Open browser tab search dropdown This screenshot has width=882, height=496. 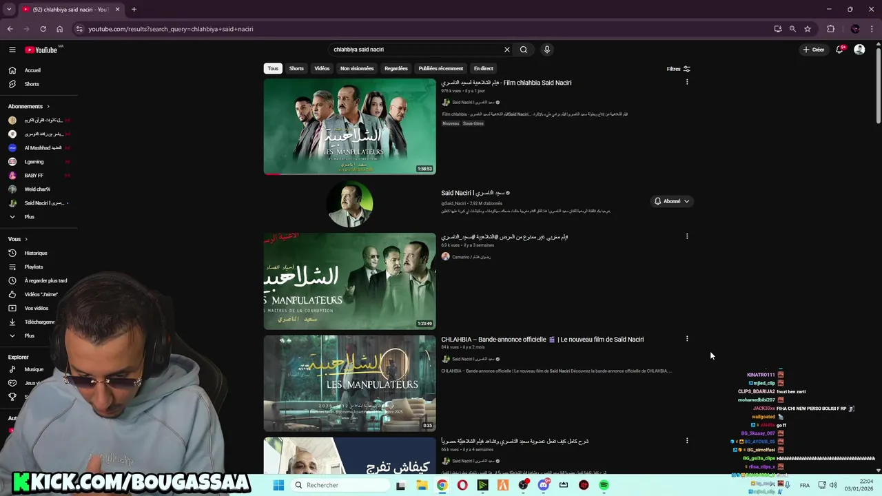click(10, 9)
